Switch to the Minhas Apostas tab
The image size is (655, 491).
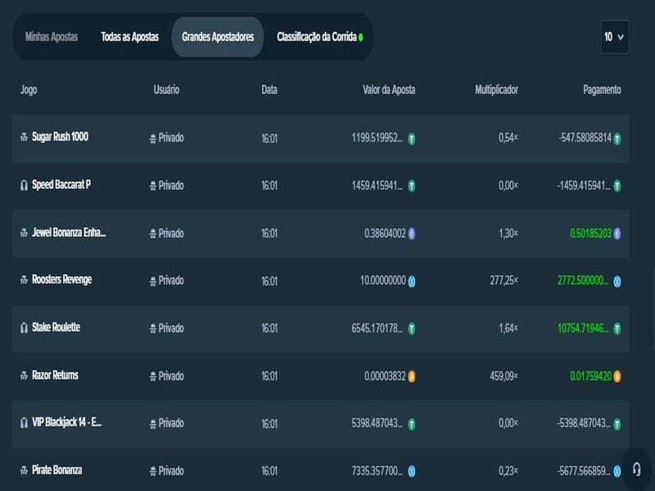click(x=52, y=37)
